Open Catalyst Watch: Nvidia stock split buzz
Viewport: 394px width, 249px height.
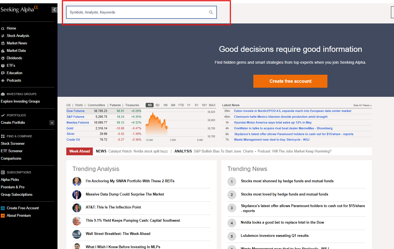138,151
